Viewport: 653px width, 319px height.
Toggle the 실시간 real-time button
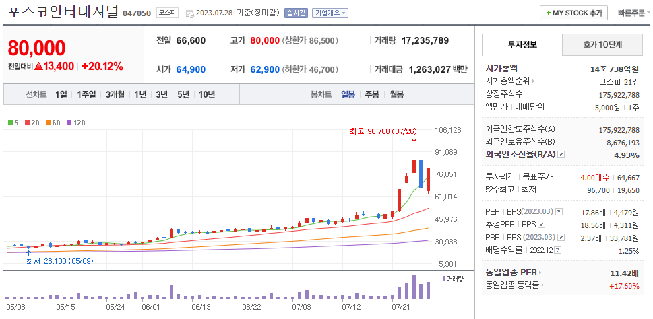pyautogui.click(x=296, y=13)
